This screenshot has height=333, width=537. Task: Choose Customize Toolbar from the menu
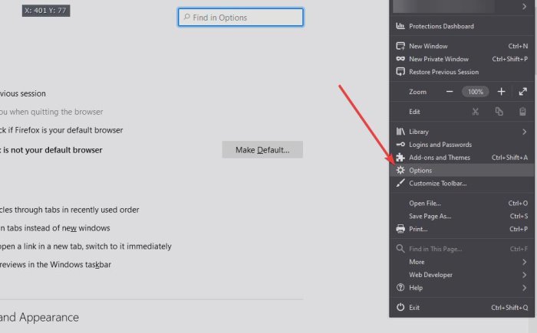pos(437,183)
